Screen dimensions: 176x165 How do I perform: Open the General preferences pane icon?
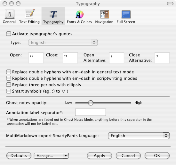9,14
